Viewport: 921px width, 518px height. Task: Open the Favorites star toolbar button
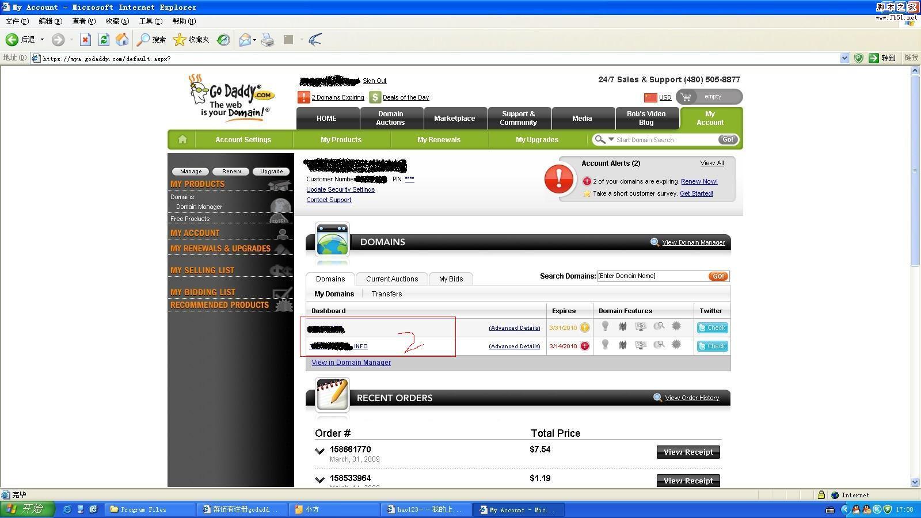point(191,40)
